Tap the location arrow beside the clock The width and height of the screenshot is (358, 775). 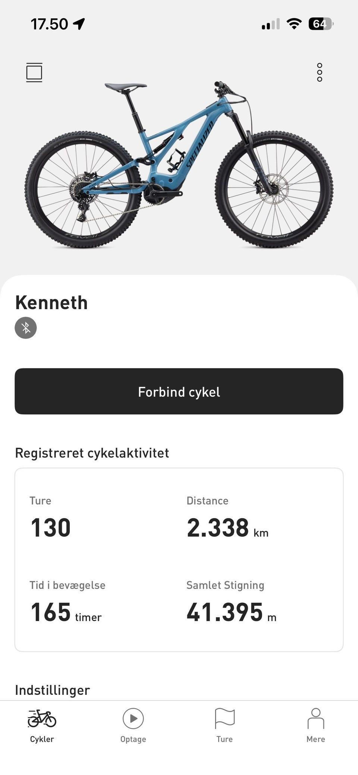[79, 24]
